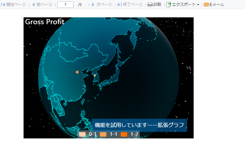Toggle the 0-1 legend color swatch
The image size is (245, 161).
(x=82, y=134)
